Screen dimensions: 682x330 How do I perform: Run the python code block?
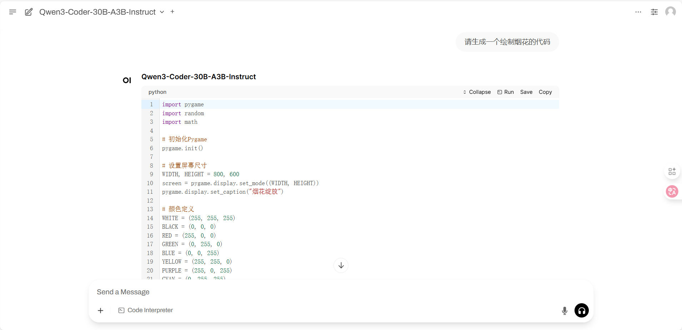coord(506,92)
